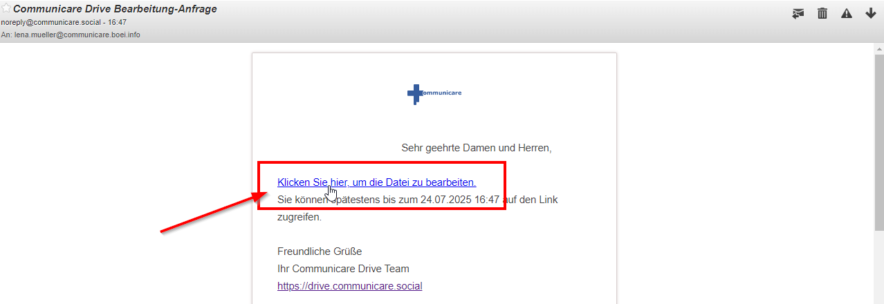Open the 'Klicken Sie hier' edit file link

coord(376,182)
